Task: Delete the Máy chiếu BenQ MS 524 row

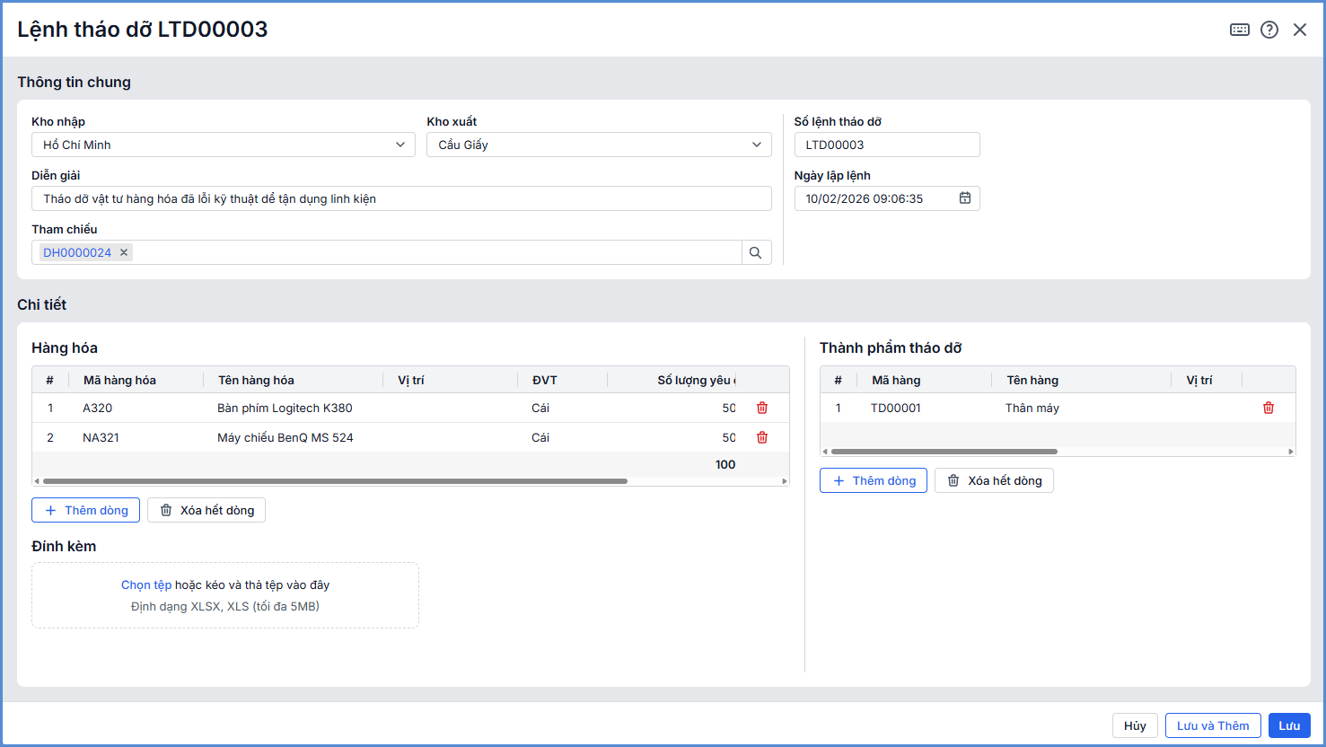Action: (762, 437)
